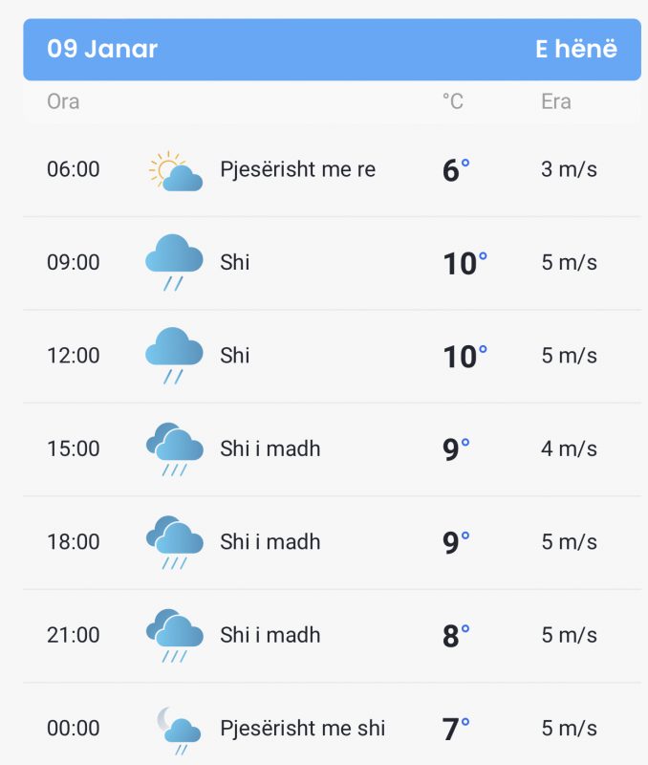Screen dimensions: 648x765
Task: Click the rain cloud icon at 12:00
Action: click(x=174, y=356)
